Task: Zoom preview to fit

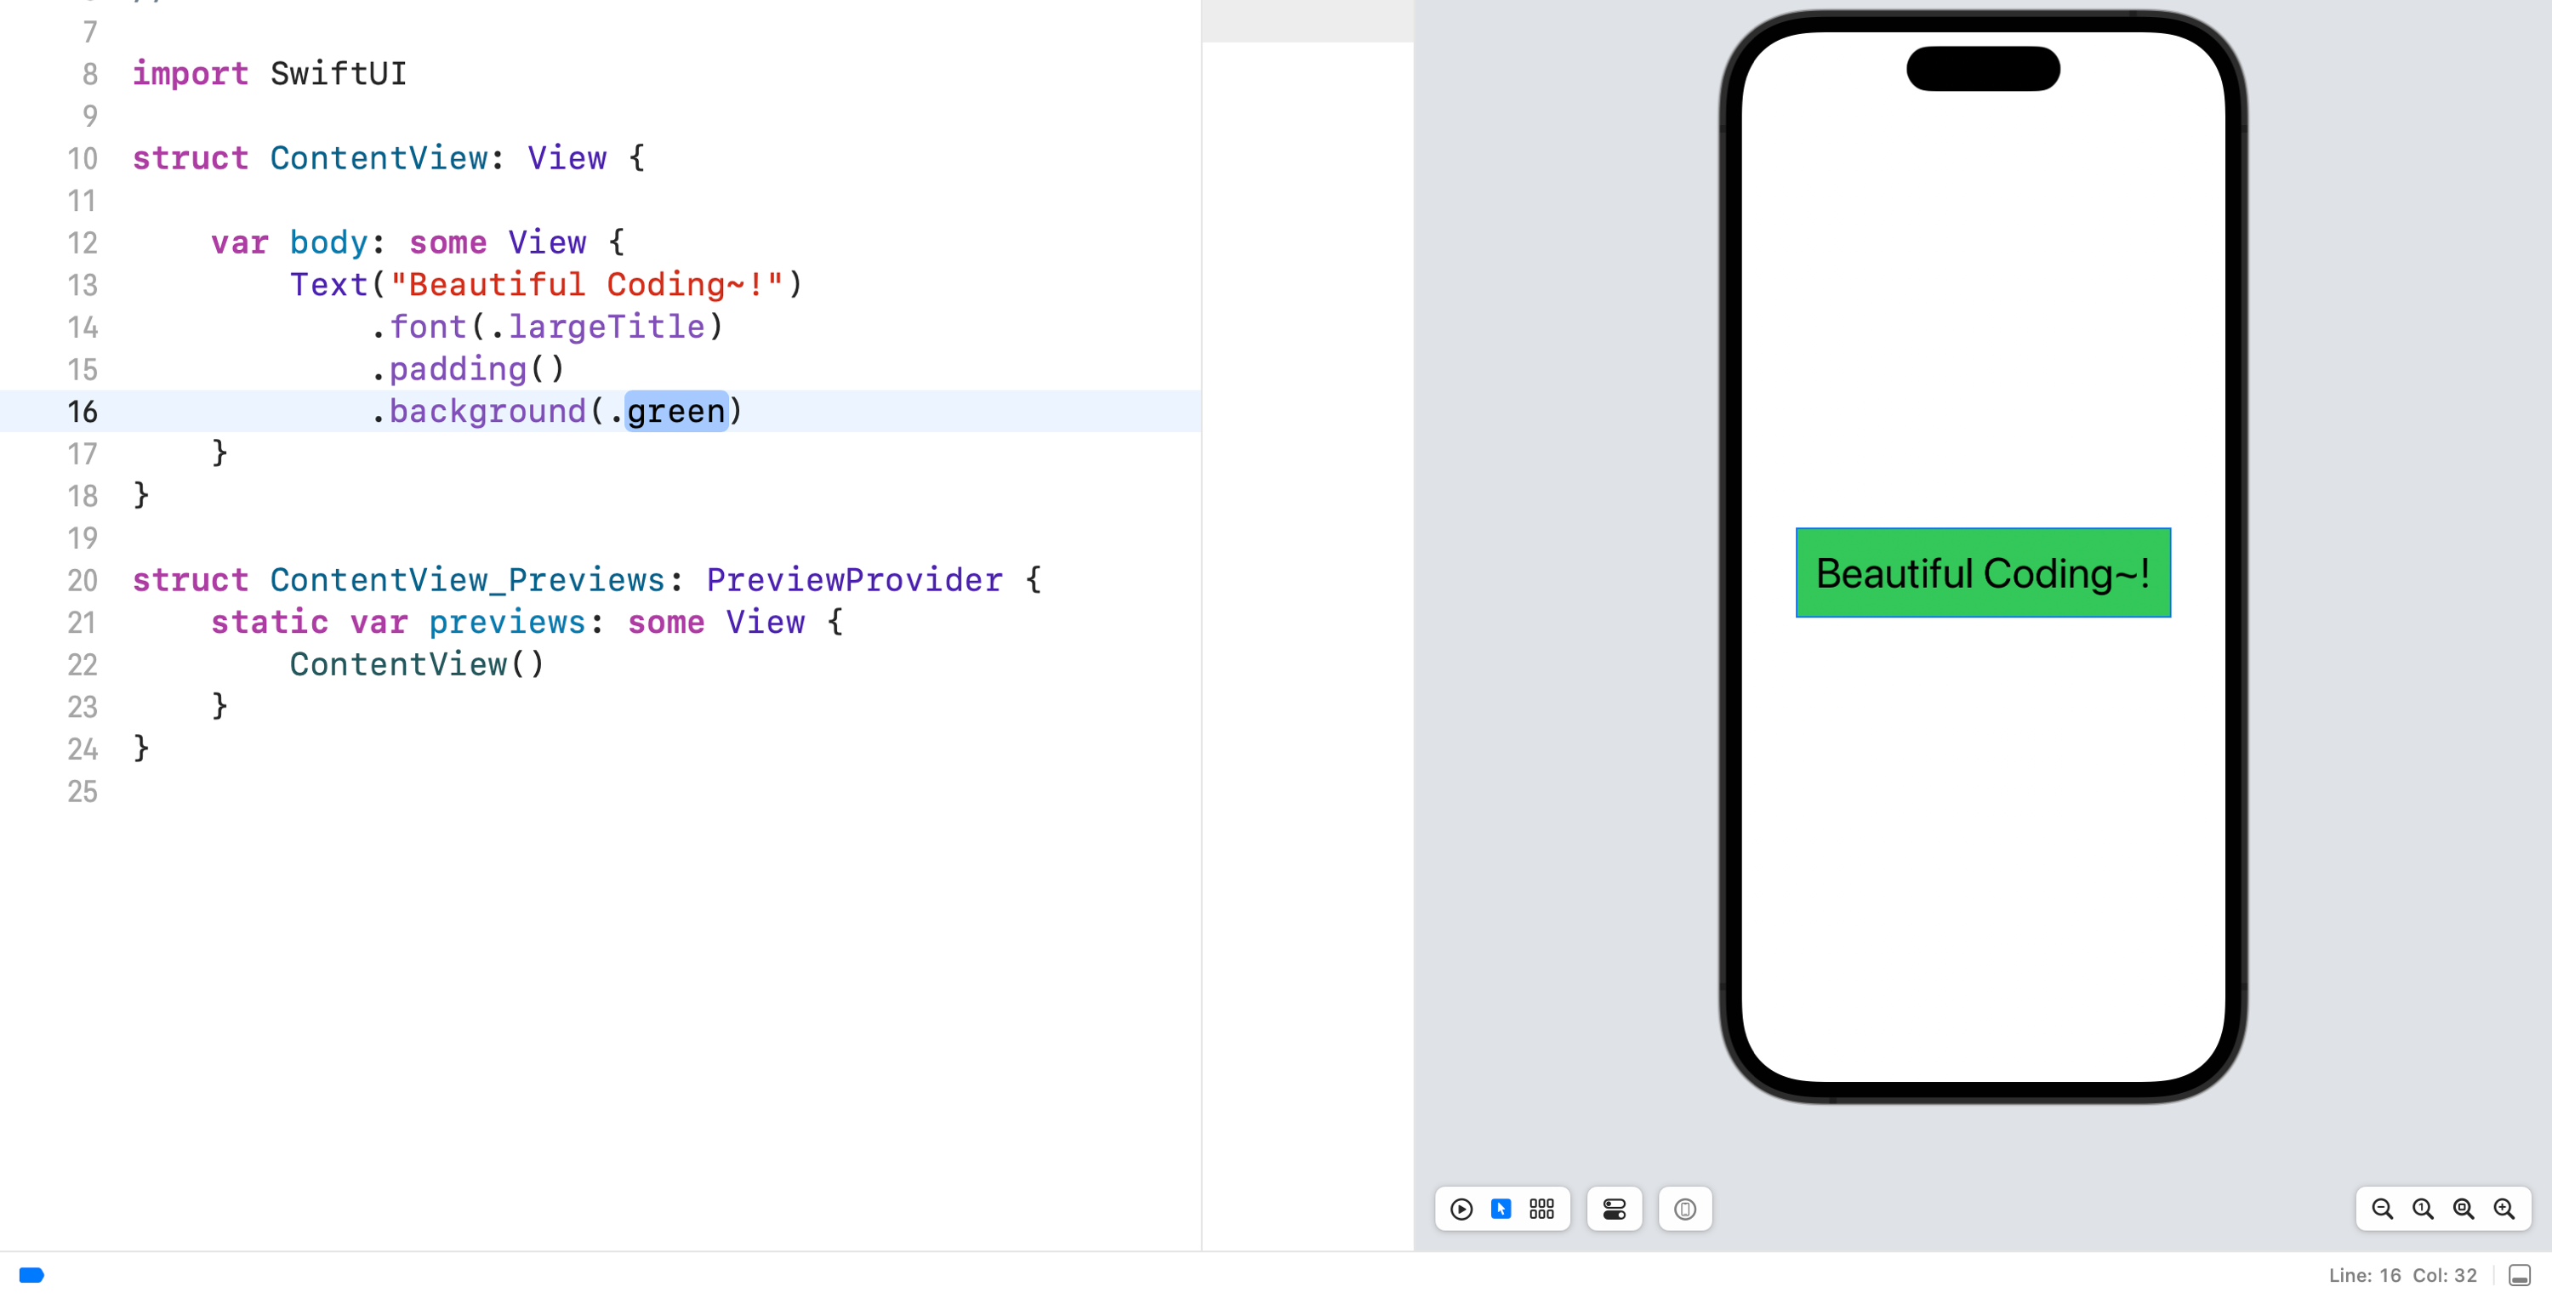Action: (x=2463, y=1209)
